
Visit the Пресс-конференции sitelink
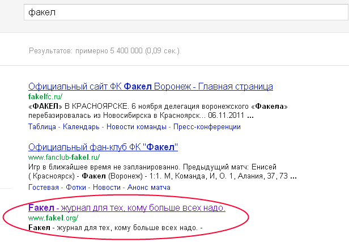click(x=206, y=126)
